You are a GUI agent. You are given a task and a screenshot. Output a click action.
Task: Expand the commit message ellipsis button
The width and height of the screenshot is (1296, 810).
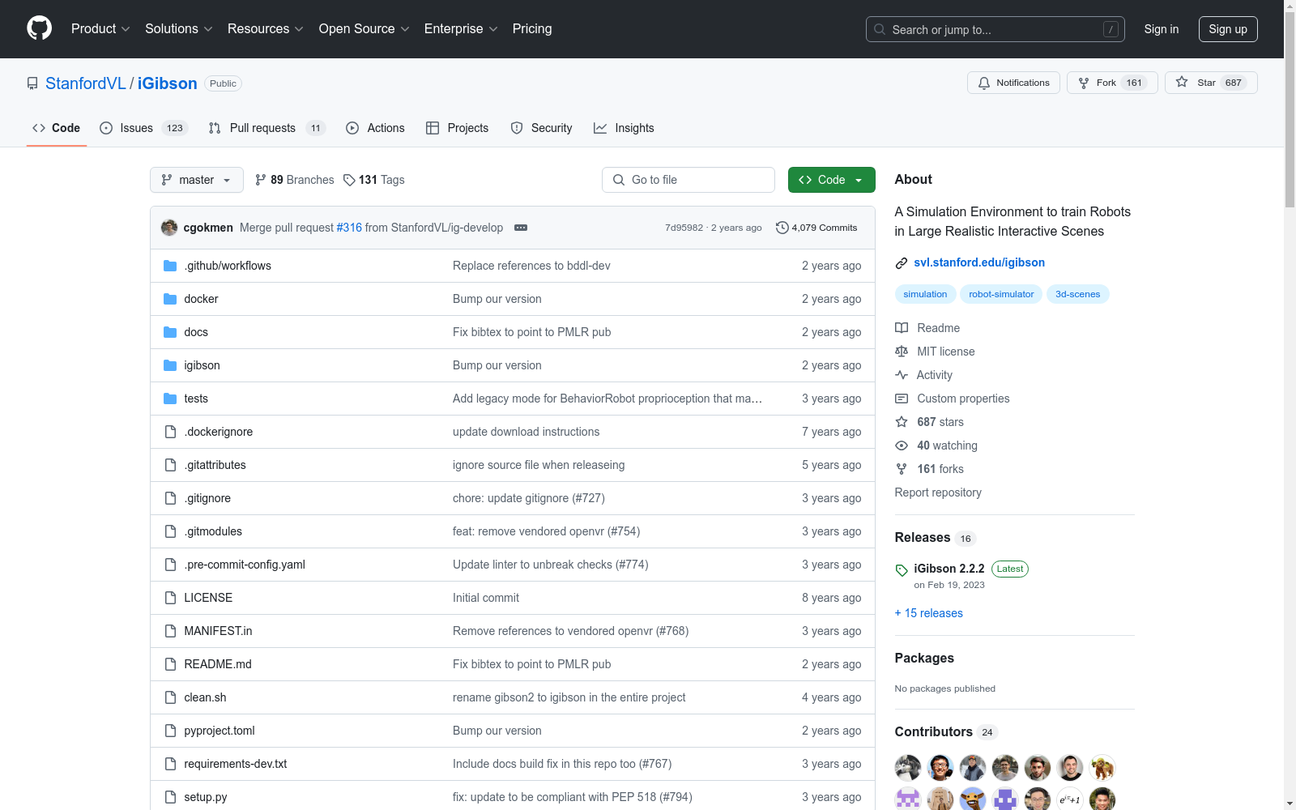[x=521, y=228]
